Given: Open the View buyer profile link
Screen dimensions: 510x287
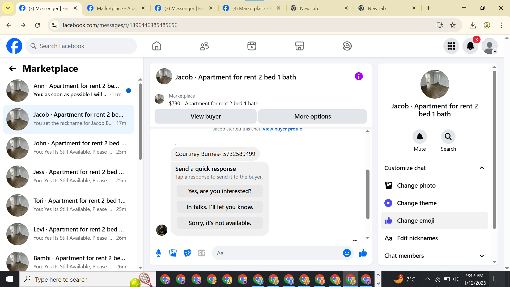Looking at the screenshot, I should coord(282,129).
